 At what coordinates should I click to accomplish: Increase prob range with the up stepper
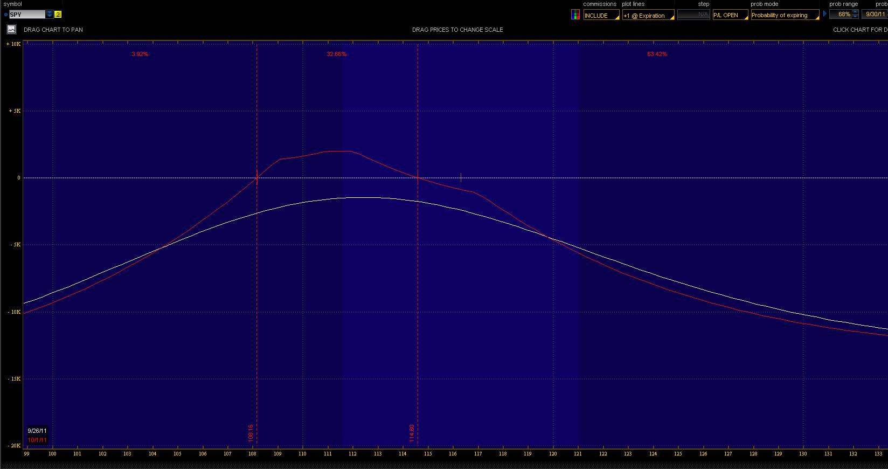[855, 12]
